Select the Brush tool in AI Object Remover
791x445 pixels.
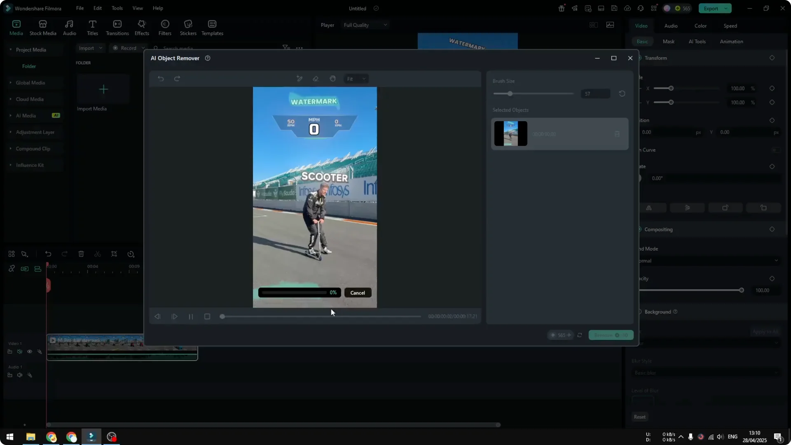coord(300,79)
